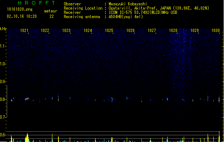
Task: Click the 0.8 kHz frequency axis label
Action: (3, 99)
